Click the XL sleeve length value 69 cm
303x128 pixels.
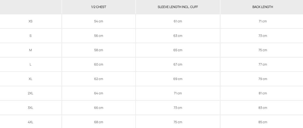click(x=178, y=79)
